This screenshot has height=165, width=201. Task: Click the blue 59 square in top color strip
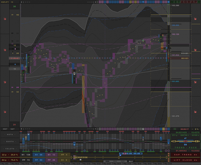[x=169, y=2]
